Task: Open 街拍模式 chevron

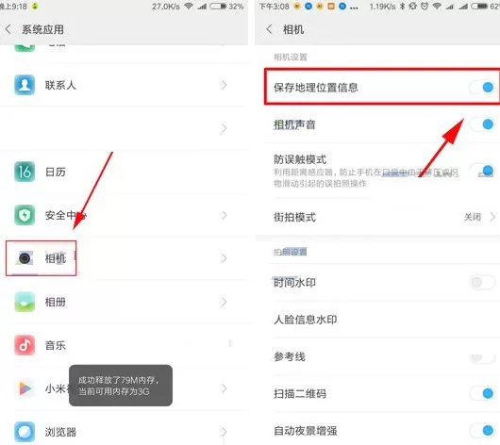Action: point(492,217)
